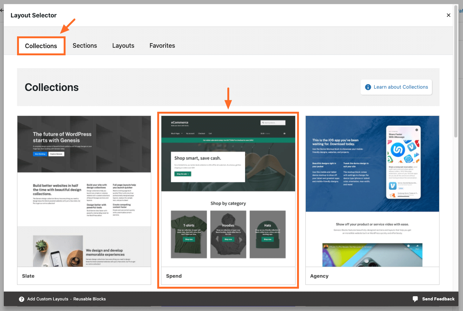Image resolution: width=463 pixels, height=311 pixels.
Task: Close the Layout Selector dialog
Action: (449, 15)
